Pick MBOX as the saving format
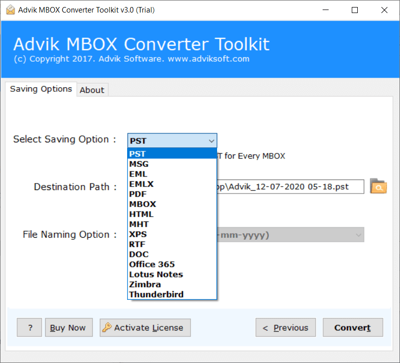 (172, 204)
